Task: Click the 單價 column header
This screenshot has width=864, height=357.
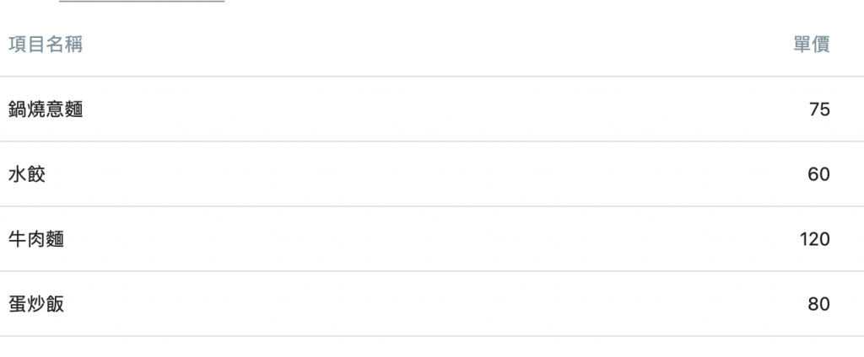Action: click(812, 45)
